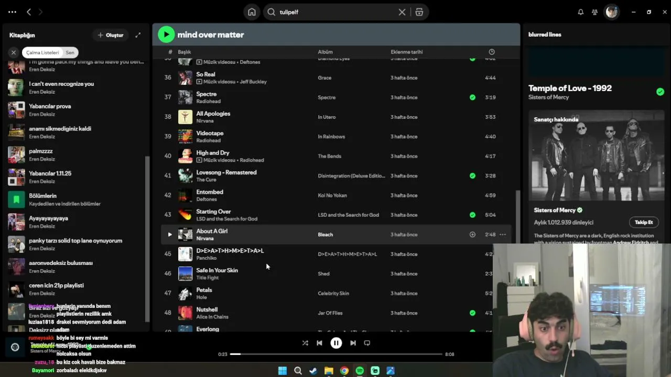Seek in the song progress bar
The height and width of the screenshot is (377, 671).
point(336,354)
